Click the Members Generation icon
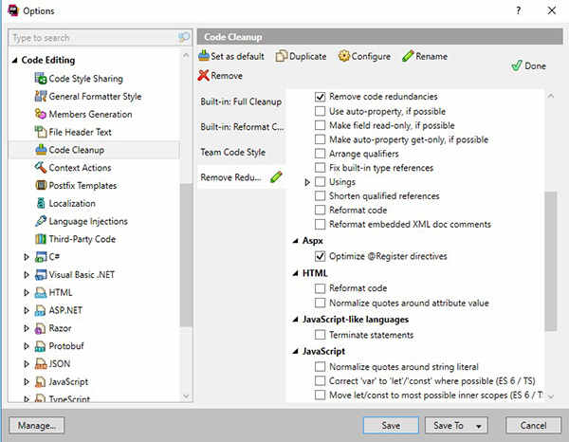The image size is (569, 442). [x=41, y=114]
